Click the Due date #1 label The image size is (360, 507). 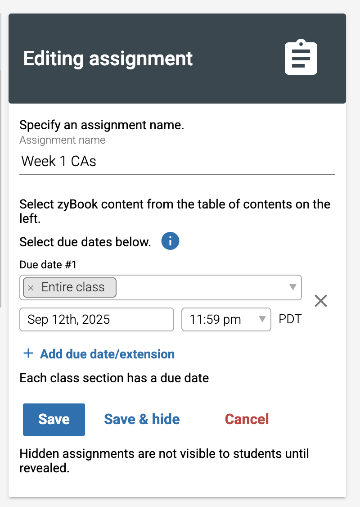click(x=48, y=264)
